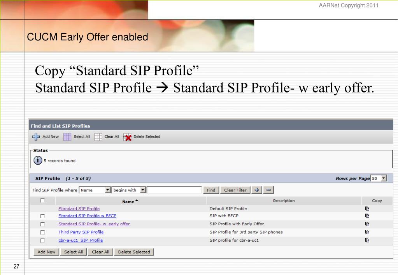Click the Find button
Image resolution: width=398 pixels, height=275 pixels.
pyautogui.click(x=211, y=190)
